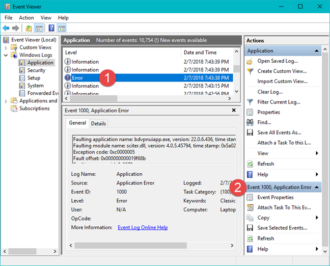Click the Refresh icon under Event 1000 section
The width and height of the screenshot is (330, 266).
[x=250, y=238]
